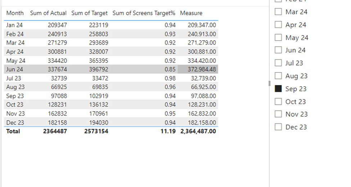The width and height of the screenshot is (351, 187).
Task: Check the Dec 23 slicer checkbox
Action: click(278, 127)
